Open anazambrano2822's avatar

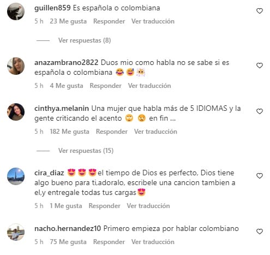16,66
